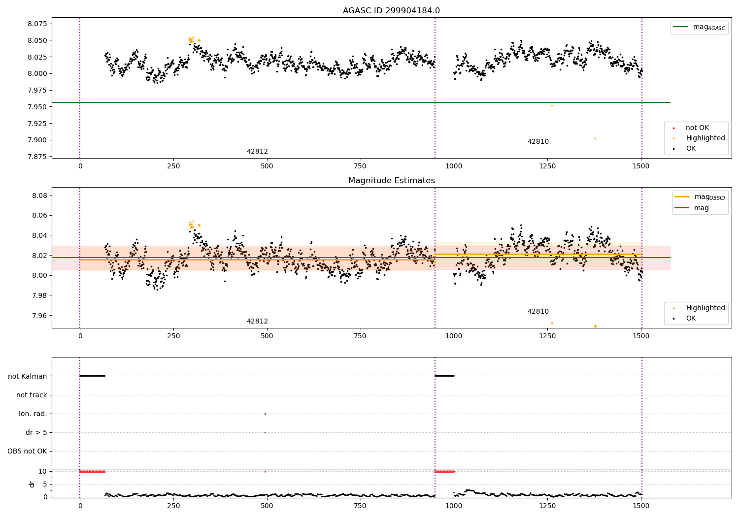Click the orange outlier point near 7.950 top plot
Viewport: 739px width, 517px height.
pyautogui.click(x=552, y=105)
